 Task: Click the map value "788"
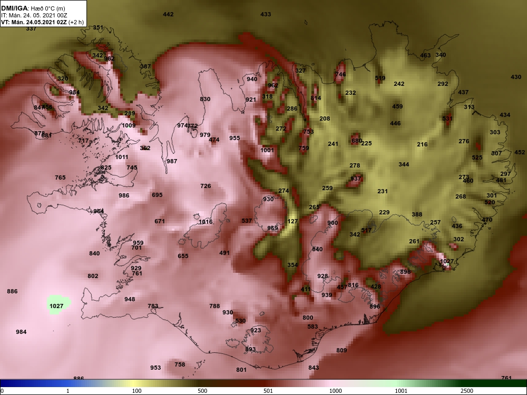tap(214, 306)
